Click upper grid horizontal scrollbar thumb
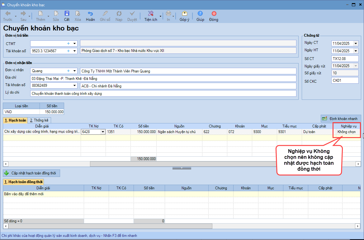Screen dimensions: 364x240 [182, 164]
